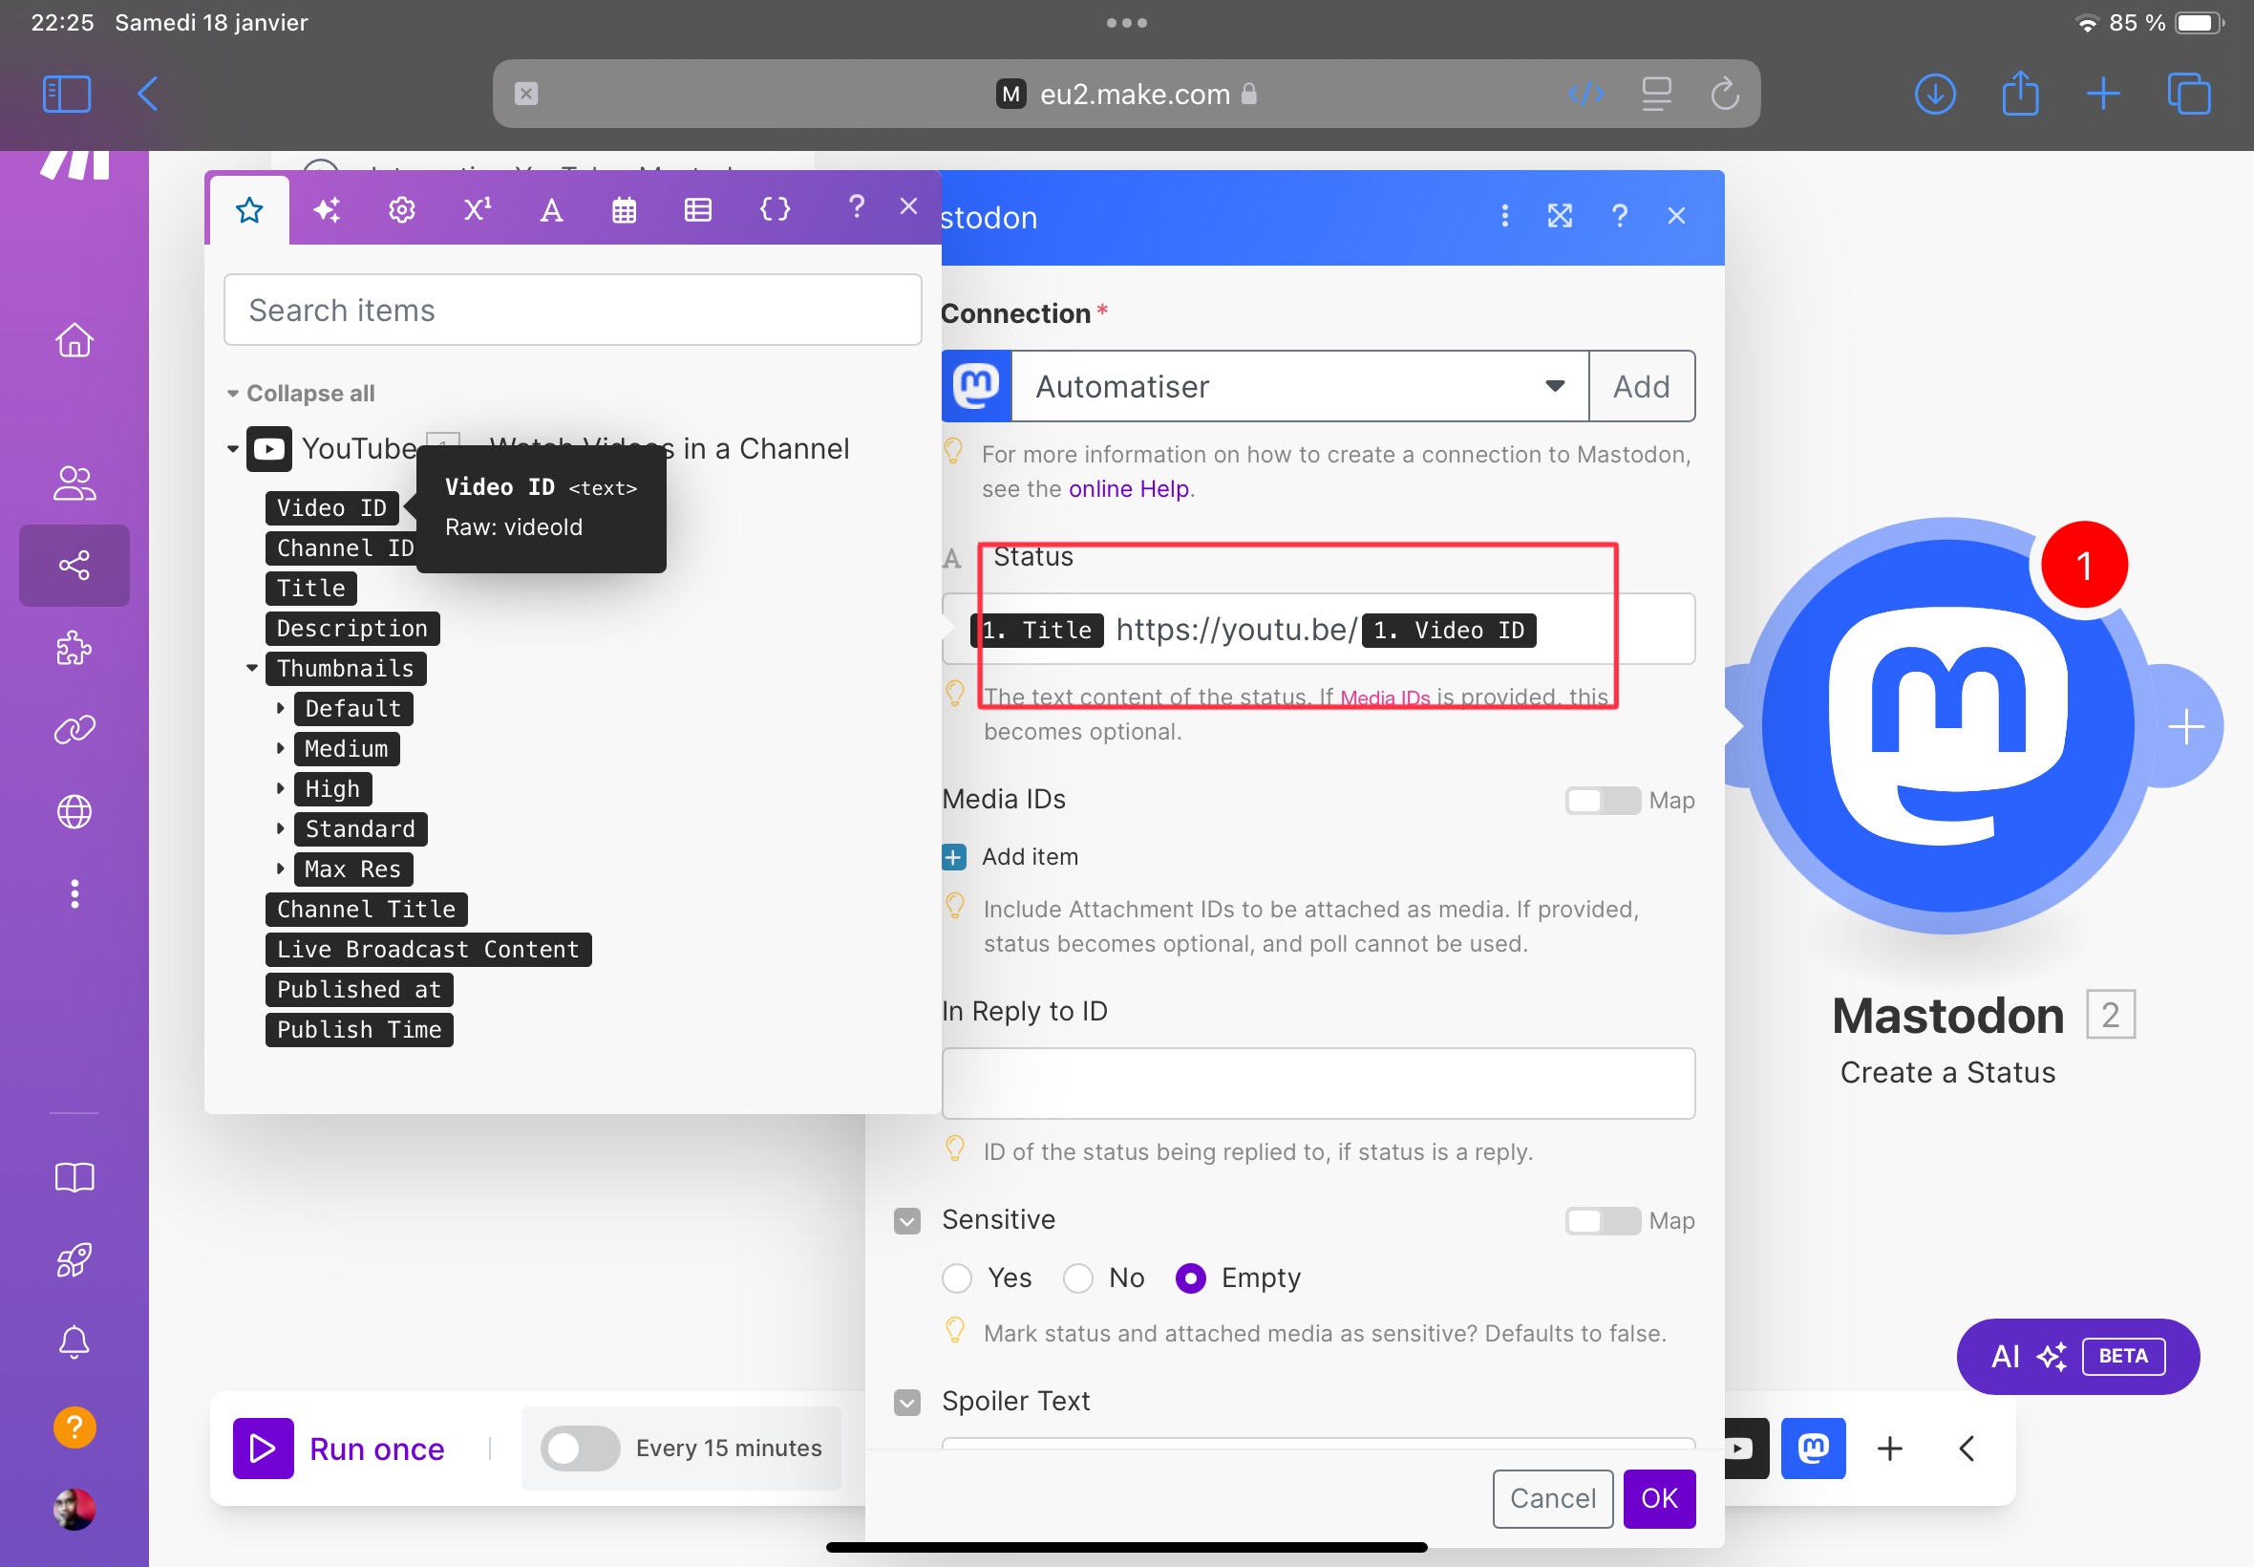Open More options dots in sidebar
Image resolution: width=2254 pixels, height=1567 pixels.
click(x=74, y=893)
